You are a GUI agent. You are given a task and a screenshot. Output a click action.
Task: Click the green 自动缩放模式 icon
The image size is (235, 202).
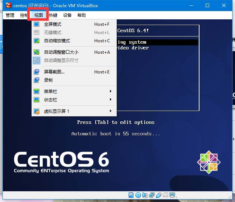[x=37, y=40]
